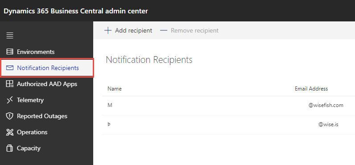Click the Environments server icon
Image resolution: width=355 pixels, height=165 pixels.
pyautogui.click(x=10, y=52)
